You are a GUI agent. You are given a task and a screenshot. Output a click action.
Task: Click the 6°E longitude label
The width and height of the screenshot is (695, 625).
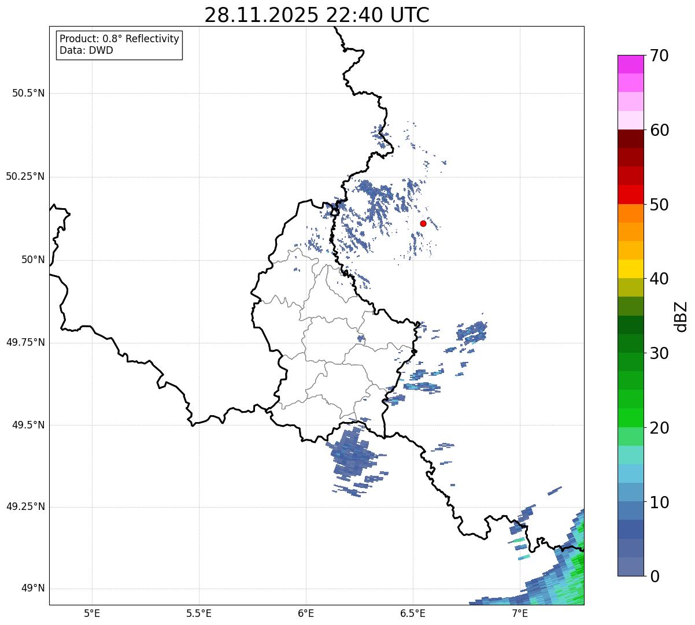pos(306,613)
